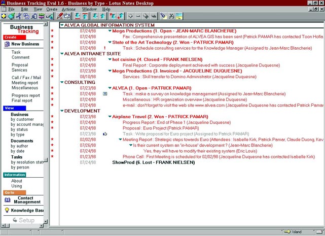Screen dimensions: 325x236
Task: Collapse the Airplane Travel business entry
Action: (x=110, y=116)
